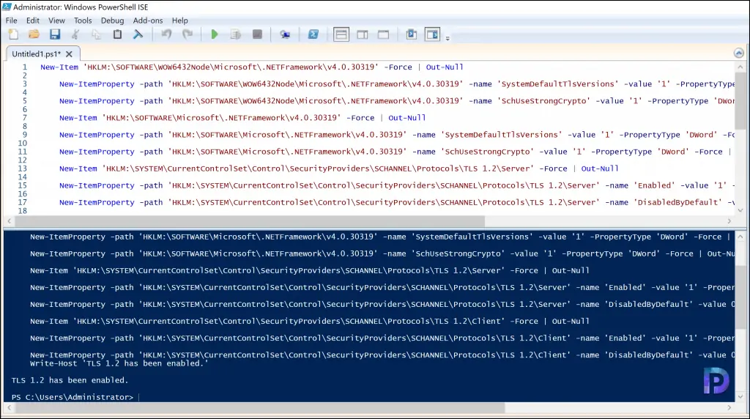Show the command window icon
The image size is (750, 419).
(412, 34)
